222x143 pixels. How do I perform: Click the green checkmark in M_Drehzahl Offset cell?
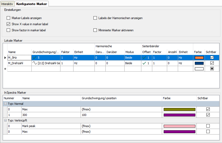pyautogui.click(x=145, y=63)
